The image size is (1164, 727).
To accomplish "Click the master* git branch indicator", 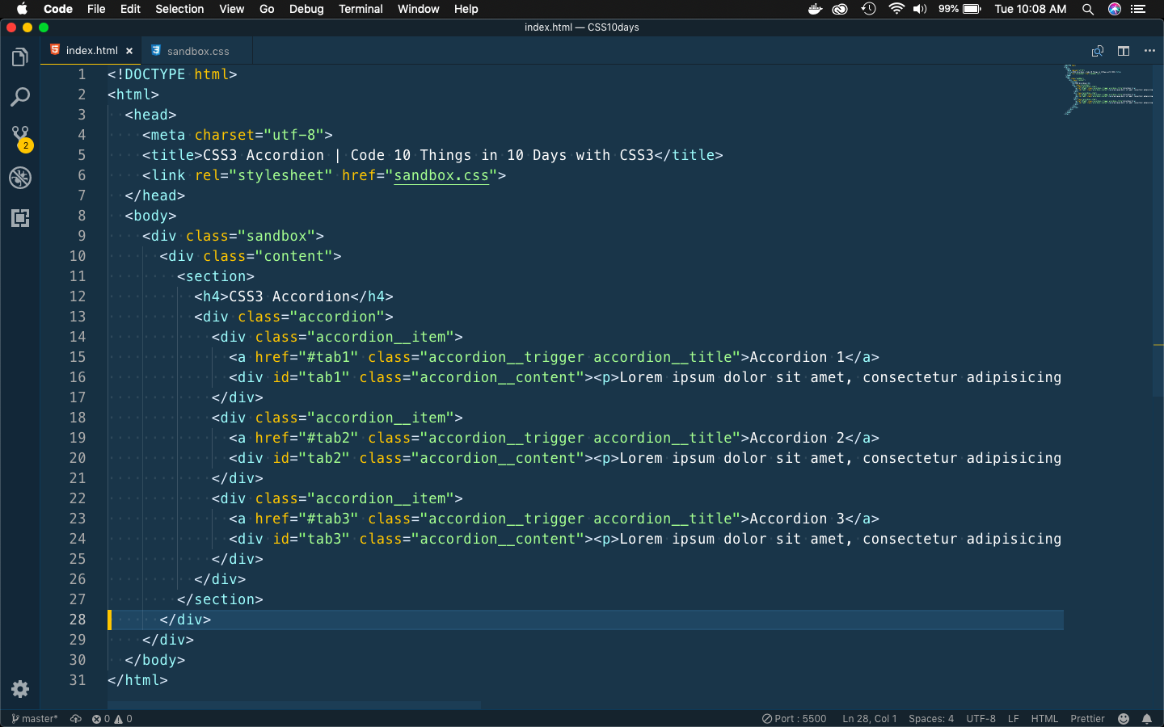I will 34,719.
